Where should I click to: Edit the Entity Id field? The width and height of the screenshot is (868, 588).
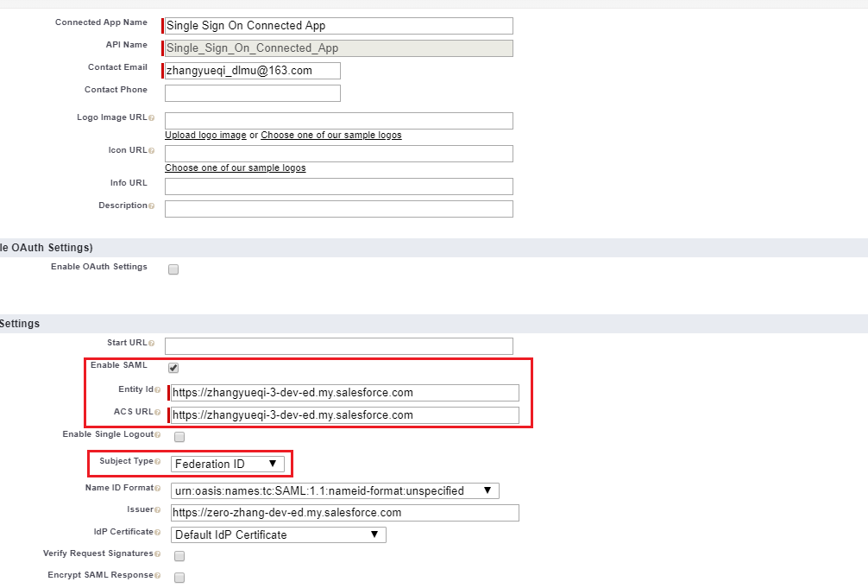pyautogui.click(x=345, y=393)
